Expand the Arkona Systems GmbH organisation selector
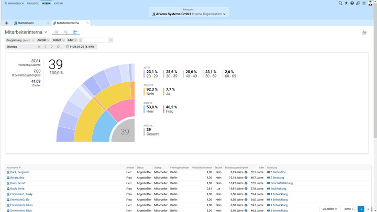The height and width of the screenshot is (212, 377). pyautogui.click(x=225, y=14)
